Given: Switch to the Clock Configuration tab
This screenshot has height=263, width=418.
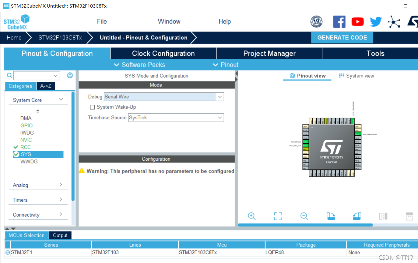Looking at the screenshot, I should [163, 53].
